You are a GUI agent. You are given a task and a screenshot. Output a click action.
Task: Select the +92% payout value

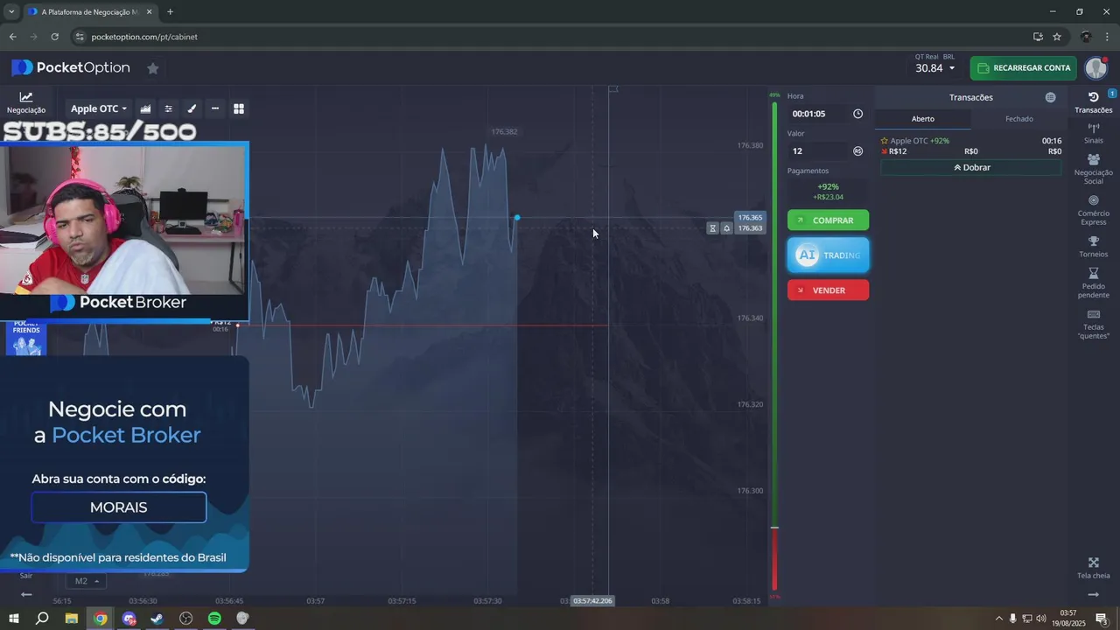point(828,186)
